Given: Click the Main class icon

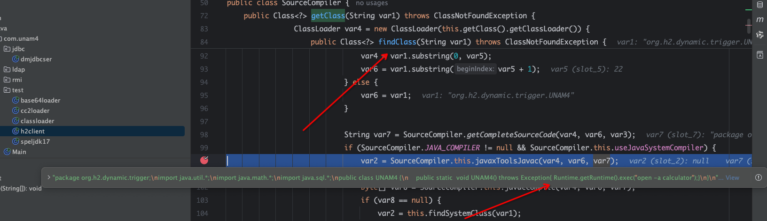Looking at the screenshot, I should coord(7,152).
